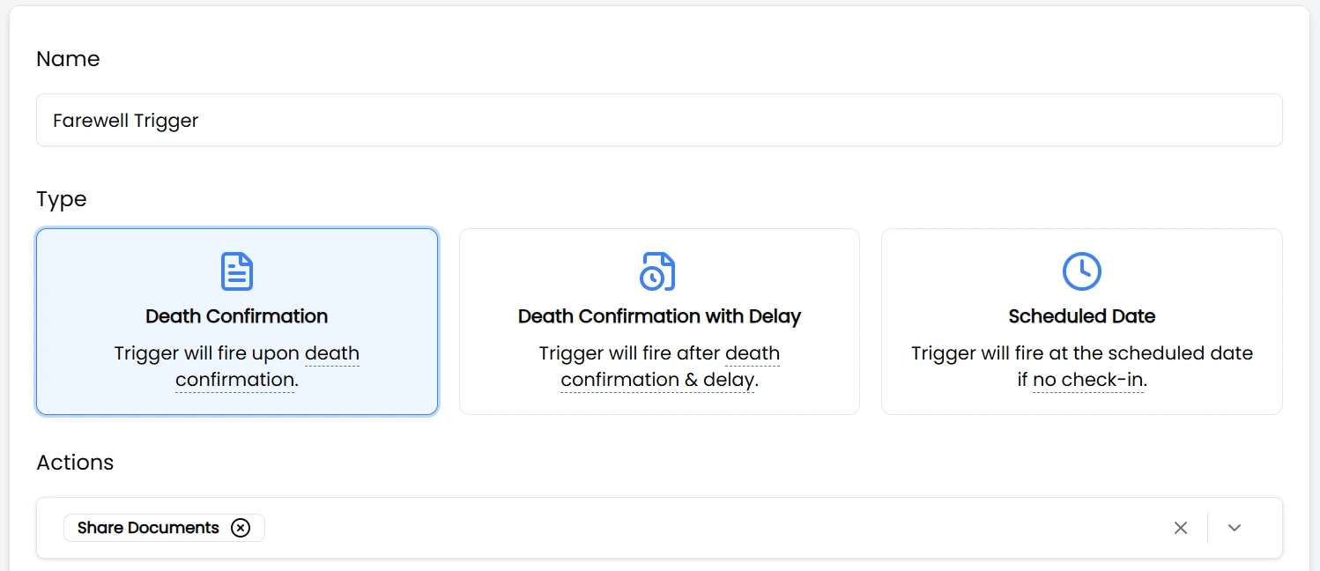The height and width of the screenshot is (571, 1320).
Task: Click the Share Documents tag label
Action: click(x=148, y=528)
